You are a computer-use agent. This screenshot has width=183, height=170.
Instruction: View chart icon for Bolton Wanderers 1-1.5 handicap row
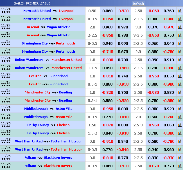[179, 68]
